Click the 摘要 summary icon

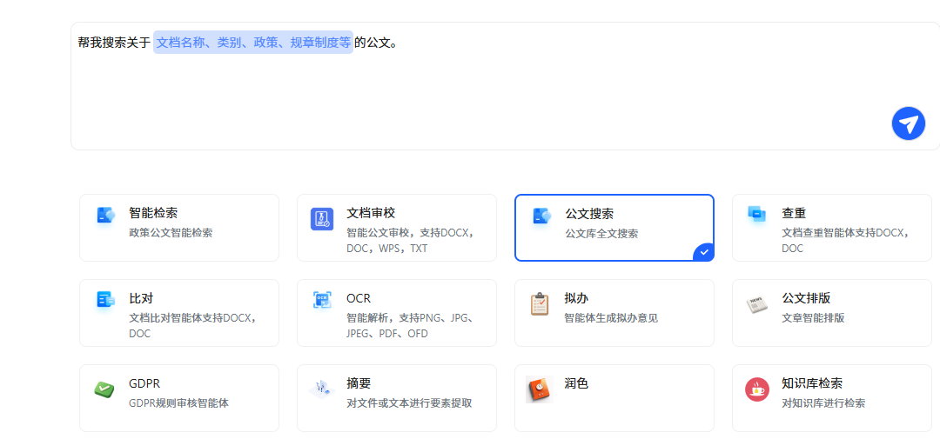(x=321, y=388)
